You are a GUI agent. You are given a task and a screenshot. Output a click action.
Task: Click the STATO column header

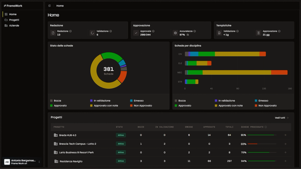coord(119,127)
